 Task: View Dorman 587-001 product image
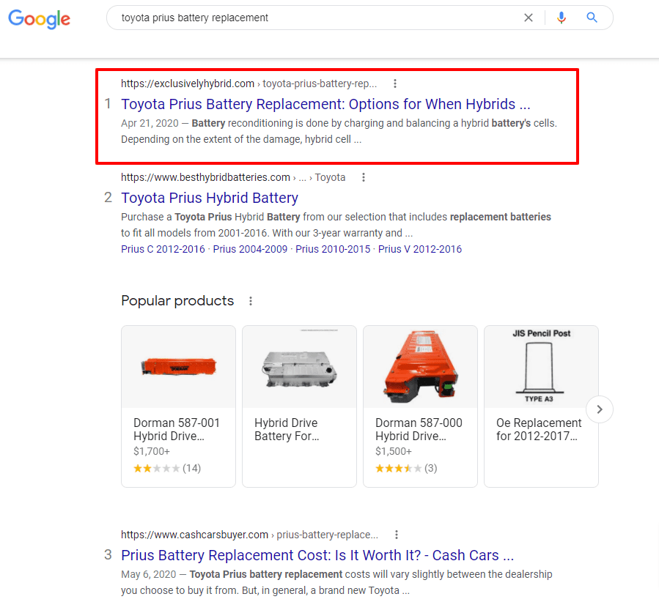[x=179, y=367]
